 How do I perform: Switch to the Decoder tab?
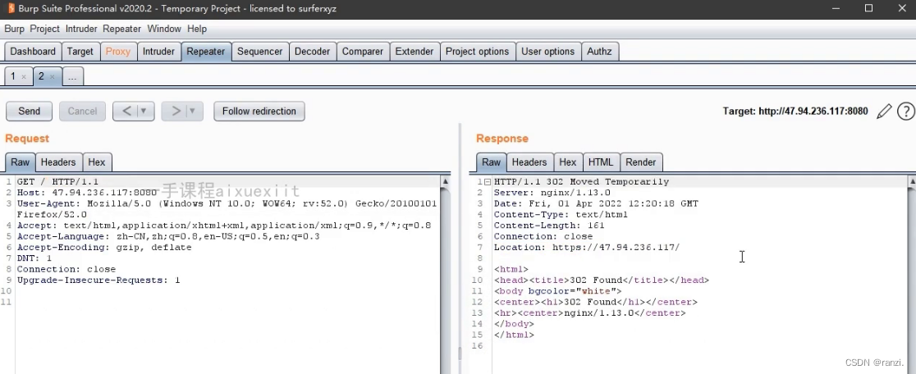pos(312,52)
